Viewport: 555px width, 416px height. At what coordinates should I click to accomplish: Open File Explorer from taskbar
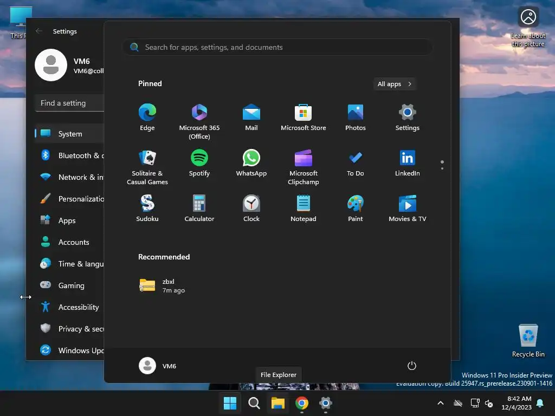[x=278, y=403]
